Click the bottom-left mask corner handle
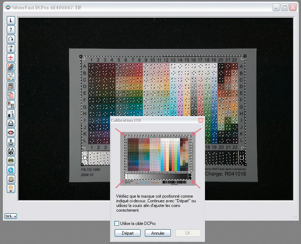301x244 pixels. point(82,165)
